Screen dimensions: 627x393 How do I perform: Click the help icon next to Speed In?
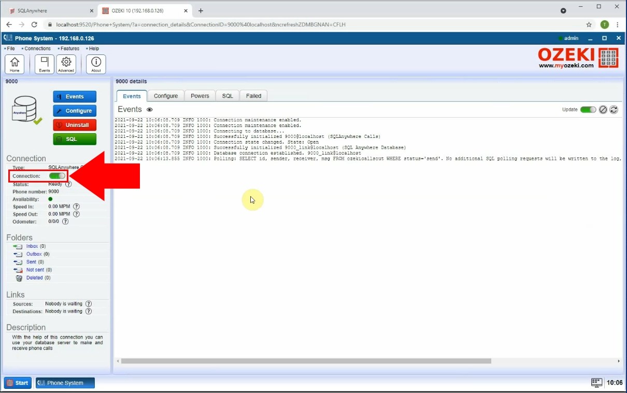pos(77,206)
